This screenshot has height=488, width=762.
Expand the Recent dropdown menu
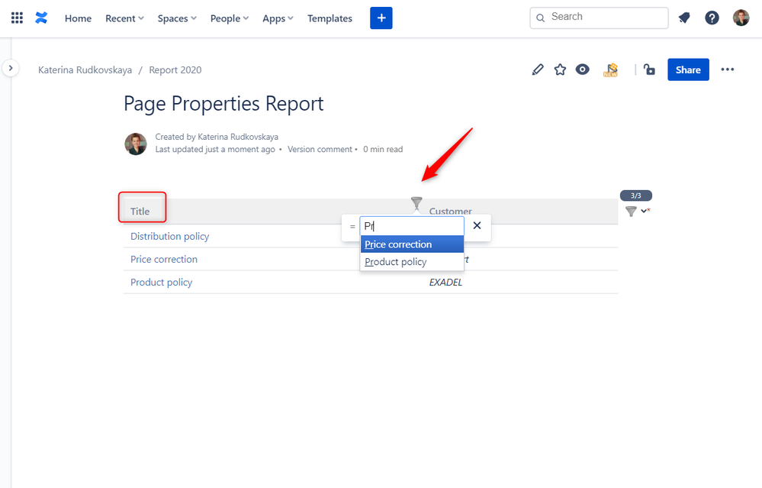click(x=124, y=18)
